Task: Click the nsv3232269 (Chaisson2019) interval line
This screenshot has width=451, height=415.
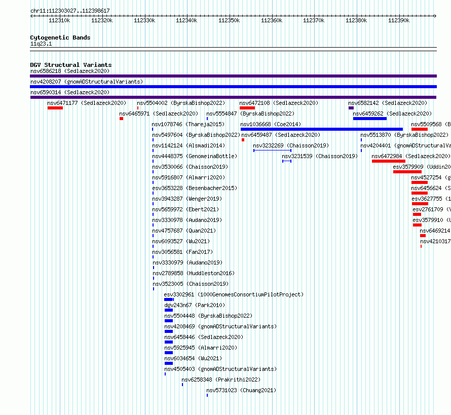Action: point(273,150)
